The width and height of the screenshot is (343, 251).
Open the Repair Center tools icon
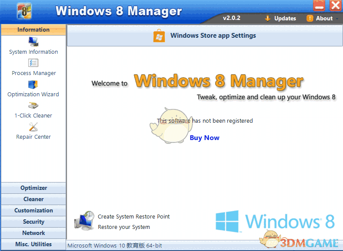click(x=33, y=127)
